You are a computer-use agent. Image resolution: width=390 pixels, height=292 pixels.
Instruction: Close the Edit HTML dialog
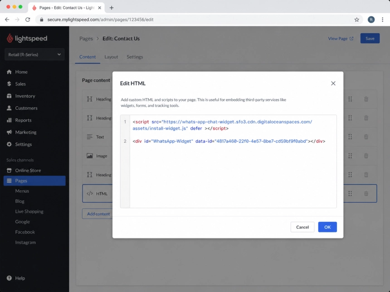(x=333, y=83)
